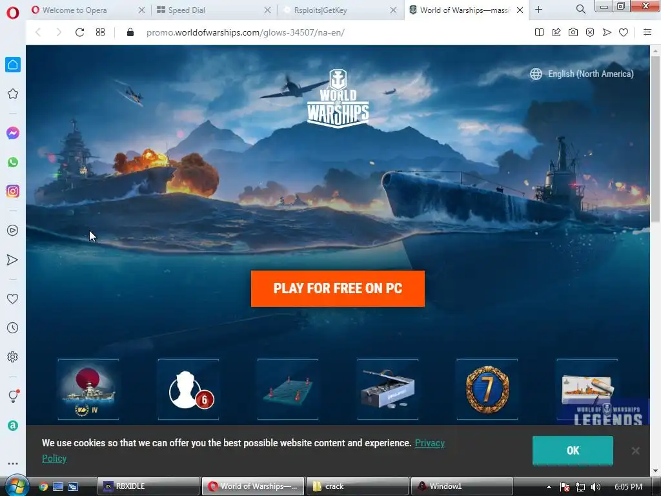Close the Rsploits|GetKey tab
The height and width of the screenshot is (496, 661).
(x=393, y=10)
